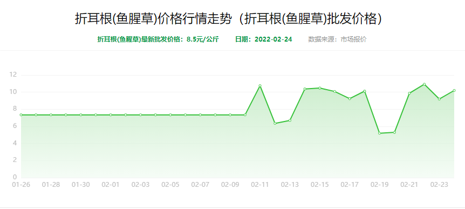
Task: Click the first data point for 01-26
Action: coord(20,114)
